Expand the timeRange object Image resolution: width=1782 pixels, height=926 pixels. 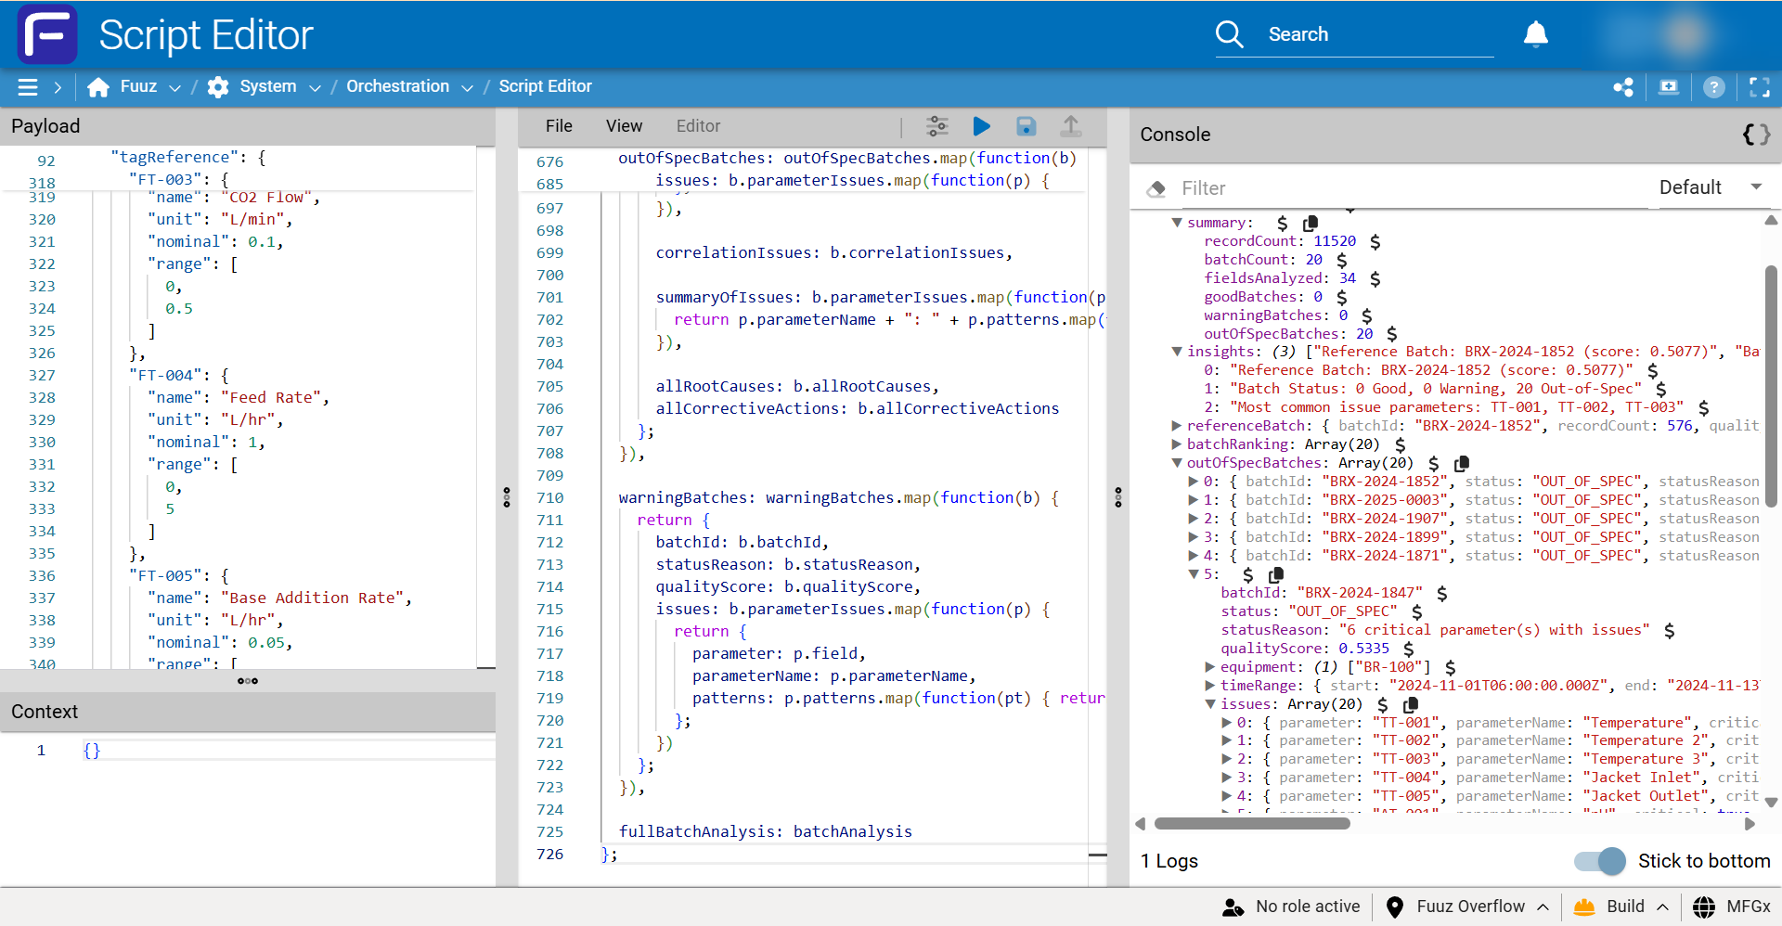(1210, 686)
